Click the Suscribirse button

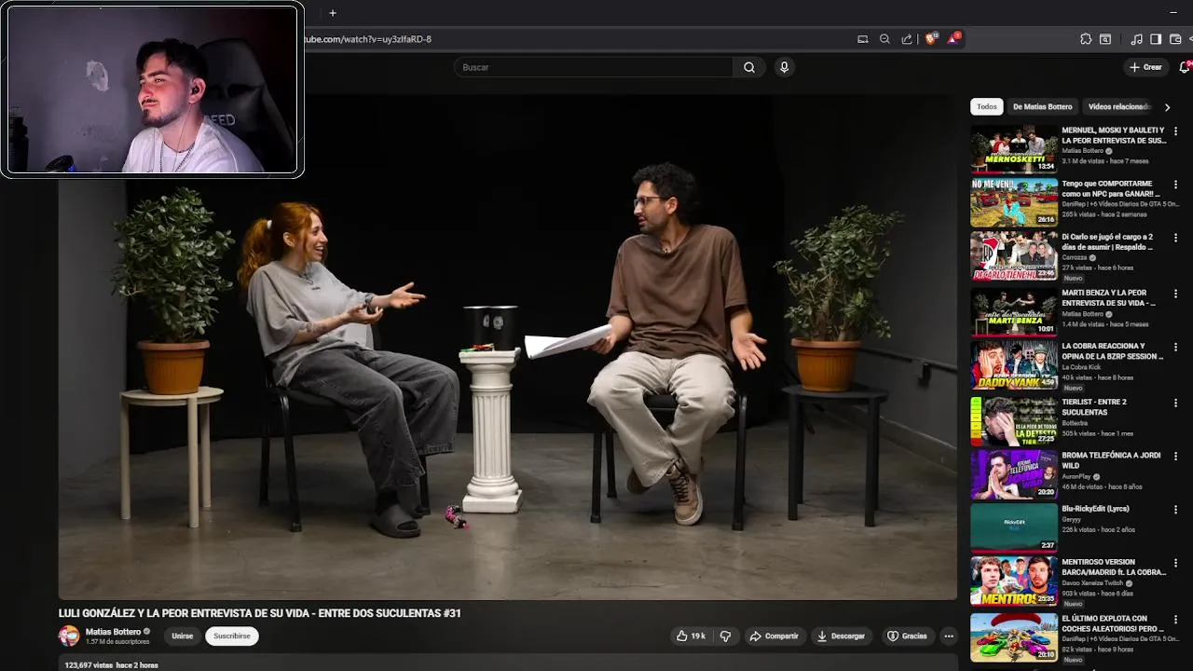232,636
